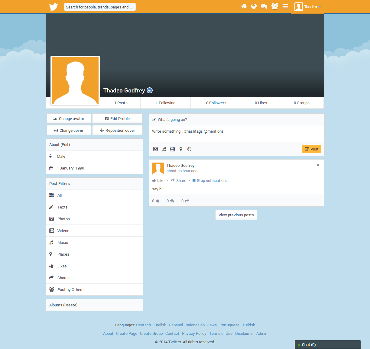The height and width of the screenshot is (349, 370).
Task: Open the globe notifications icon
Action: click(254, 6)
